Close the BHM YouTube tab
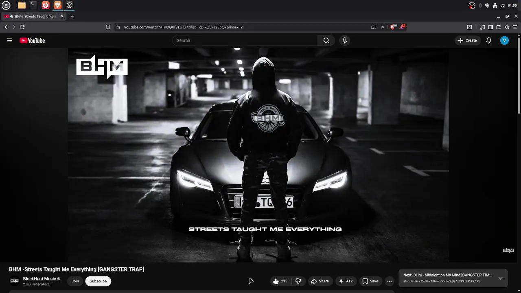 (x=62, y=16)
